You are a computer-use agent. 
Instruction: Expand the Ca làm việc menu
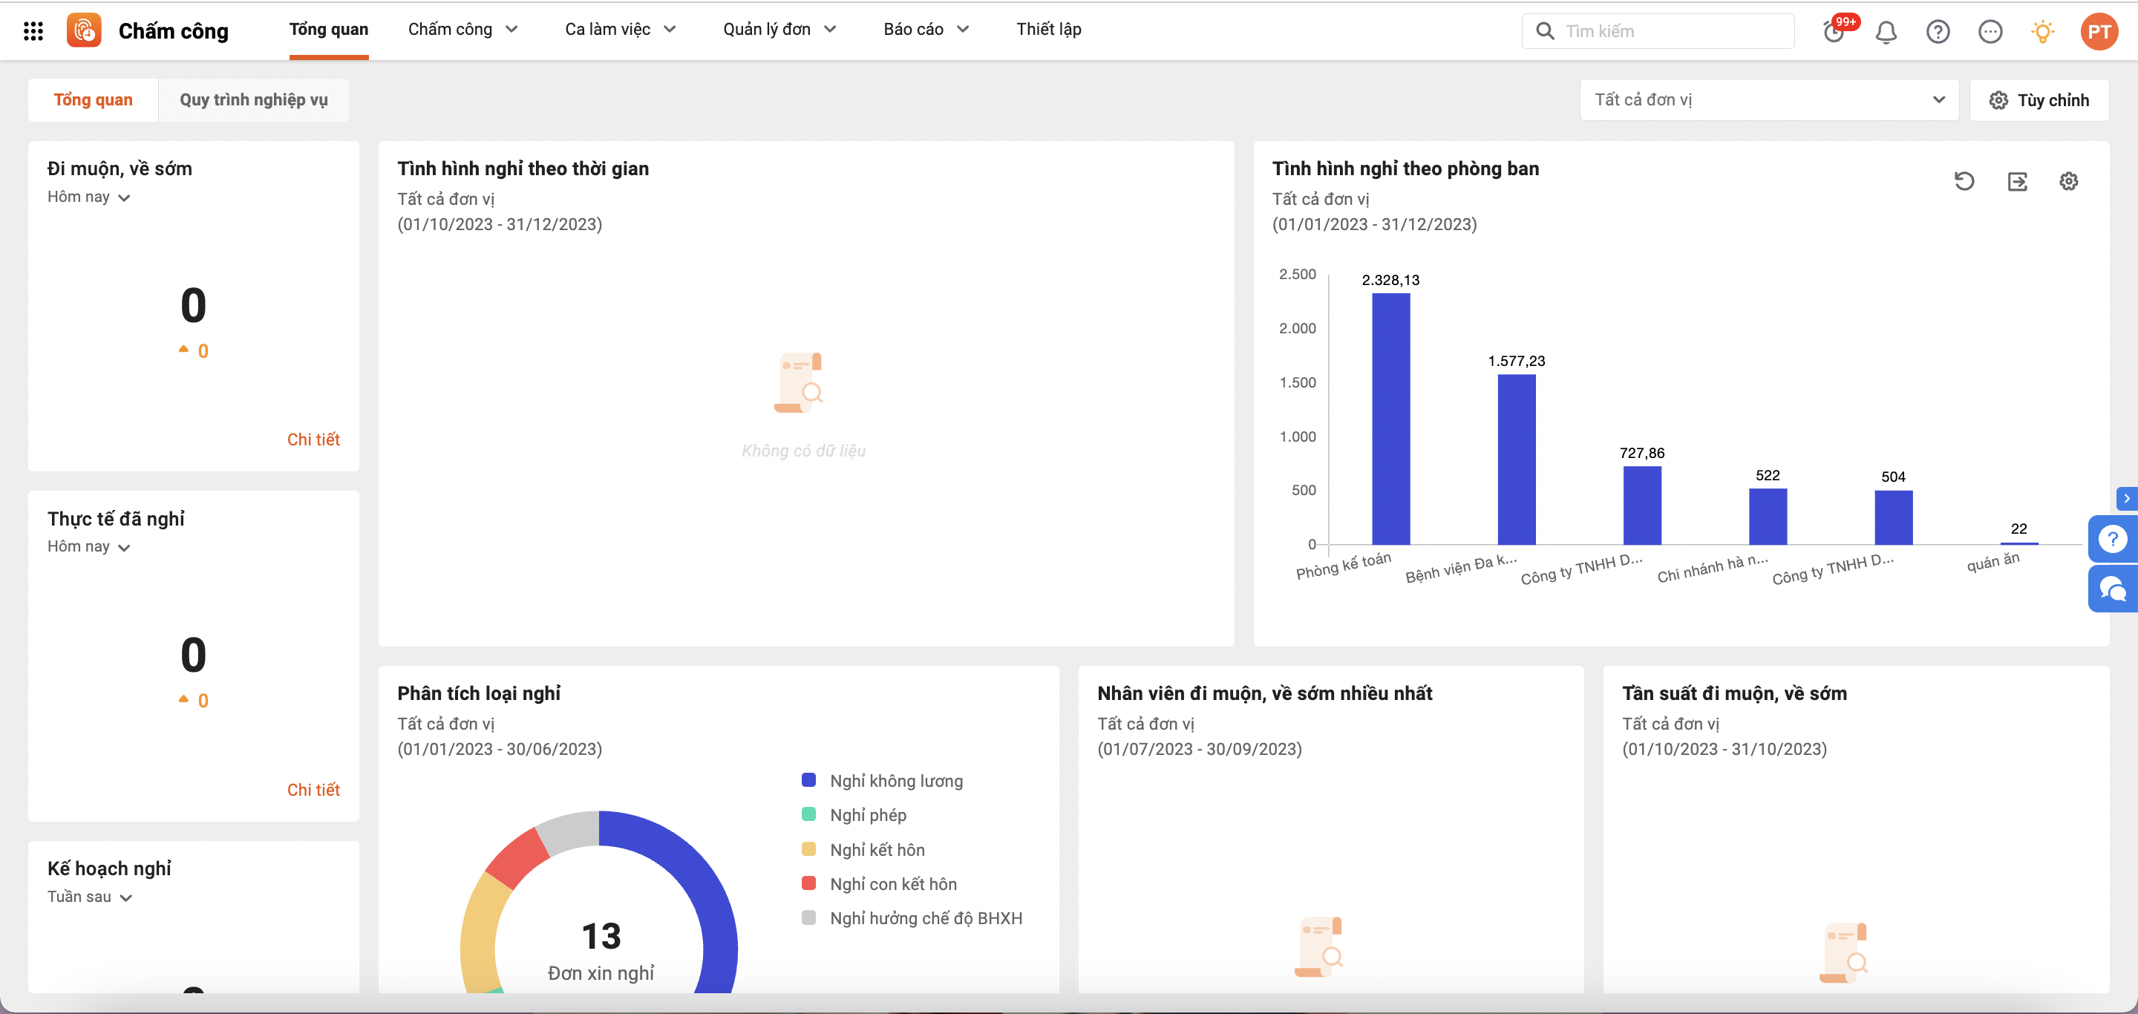click(x=620, y=29)
